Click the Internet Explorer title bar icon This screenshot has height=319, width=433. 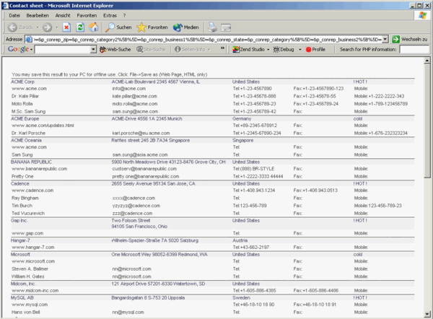pyautogui.click(x=5, y=6)
